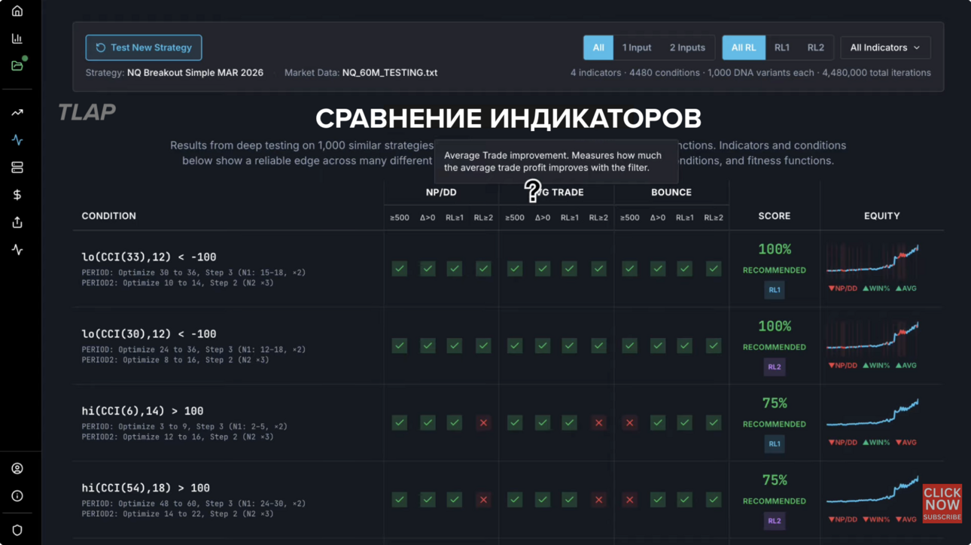Viewport: 971px width, 545px height.
Task: Open the shield icon at sidebar bottom
Action: 17,530
